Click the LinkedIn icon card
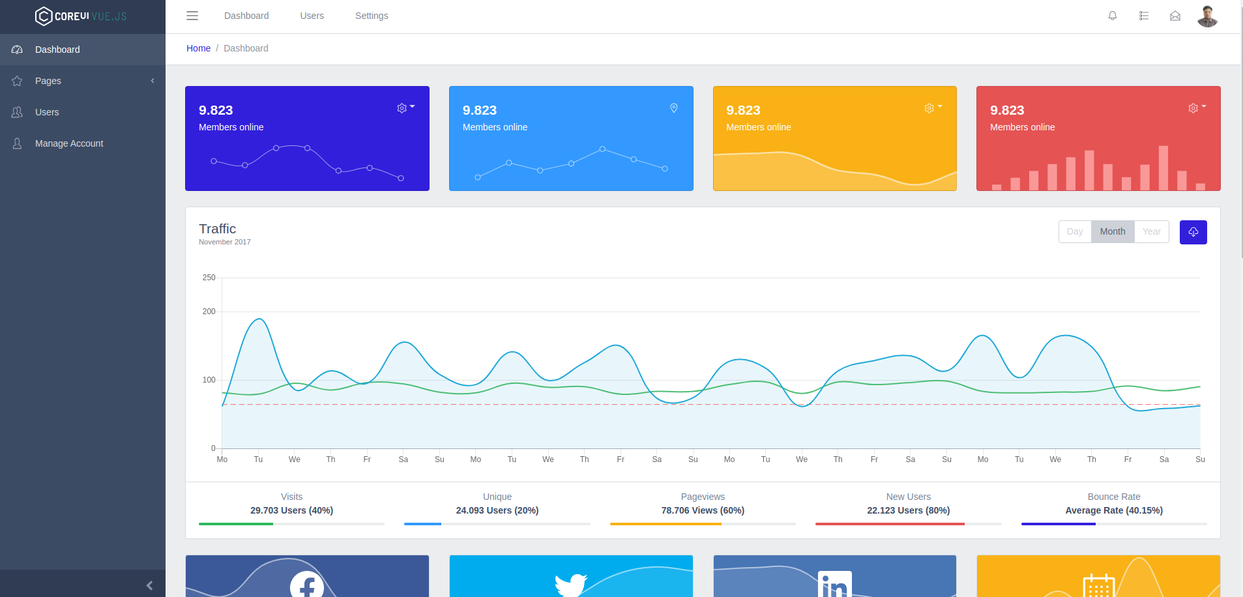The width and height of the screenshot is (1243, 597). pos(835,576)
